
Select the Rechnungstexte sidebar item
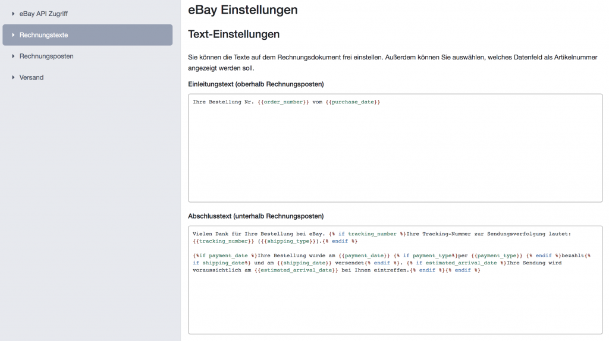tap(87, 35)
